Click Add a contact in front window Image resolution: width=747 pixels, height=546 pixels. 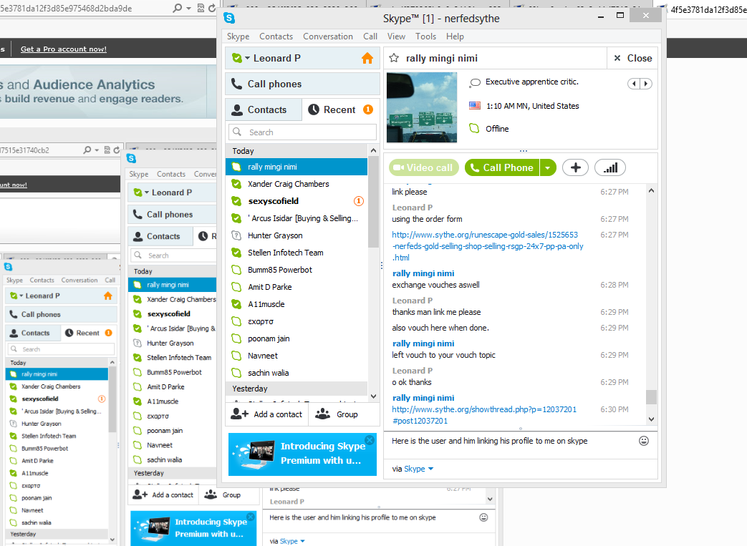(x=266, y=414)
